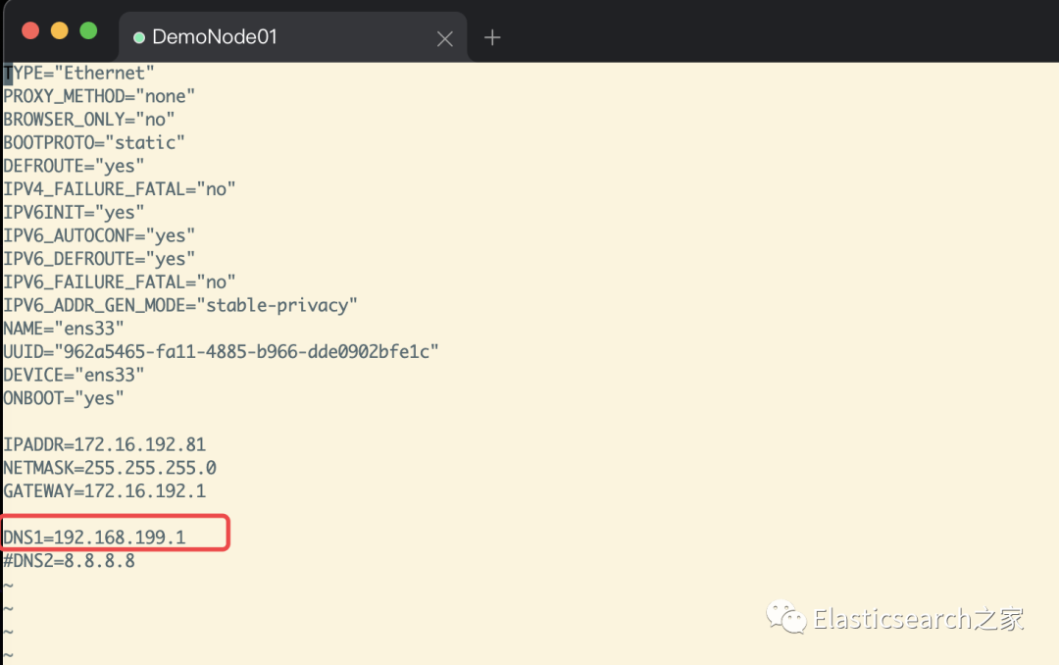Image resolution: width=1059 pixels, height=665 pixels.
Task: Click the NETMASK=255.255.255.0 line
Action: 109,468
